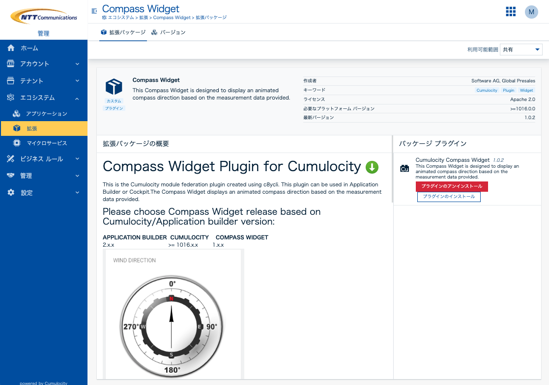The width and height of the screenshot is (549, 385).
Task: Open the application switcher grid
Action: coord(511,12)
